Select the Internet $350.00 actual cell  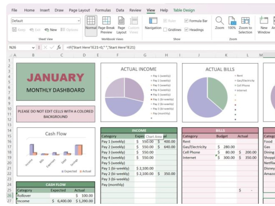click(248, 158)
